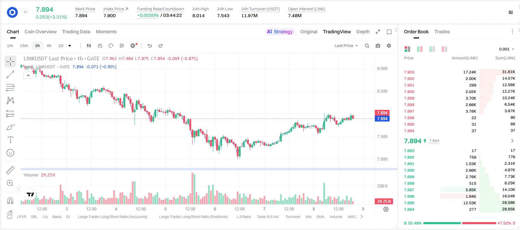Select the trend line drawing tool

click(10, 74)
